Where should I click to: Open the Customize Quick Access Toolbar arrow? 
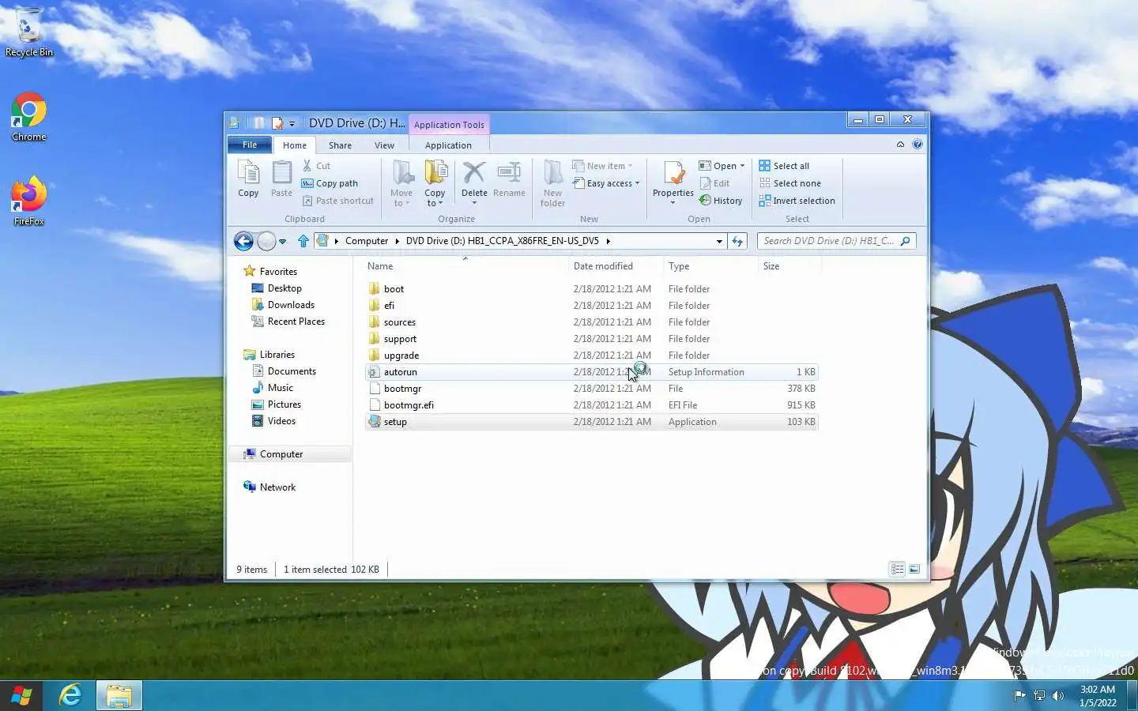[x=292, y=124]
